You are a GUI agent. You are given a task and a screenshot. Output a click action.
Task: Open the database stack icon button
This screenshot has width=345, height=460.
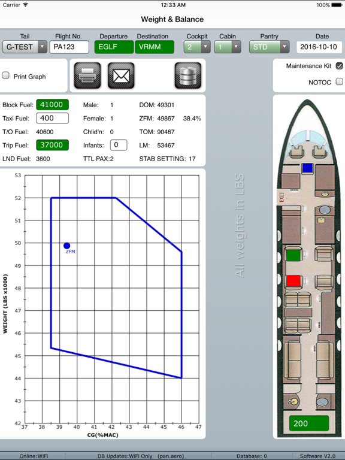tap(188, 75)
